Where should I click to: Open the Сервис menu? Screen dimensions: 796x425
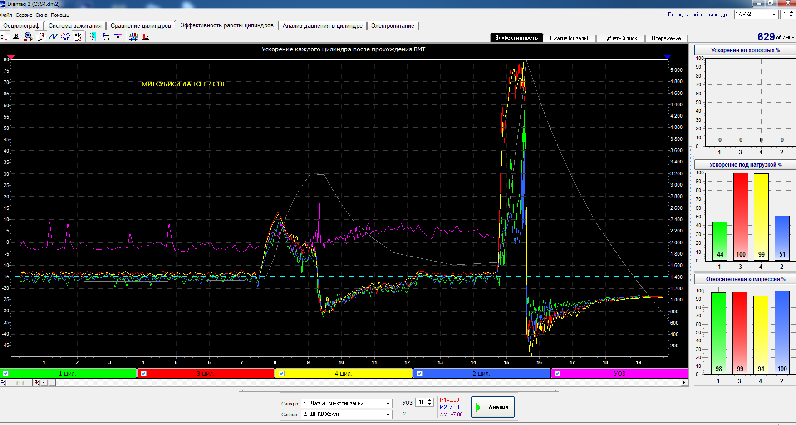click(x=24, y=15)
